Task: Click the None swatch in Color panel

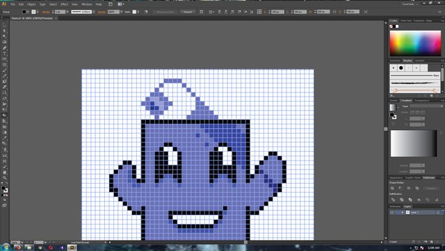Action: 391,26
